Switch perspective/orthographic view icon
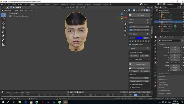Screen dimensions: 184x104 click(x=125, y=35)
